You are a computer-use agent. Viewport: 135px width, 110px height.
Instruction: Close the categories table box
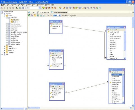63,84
